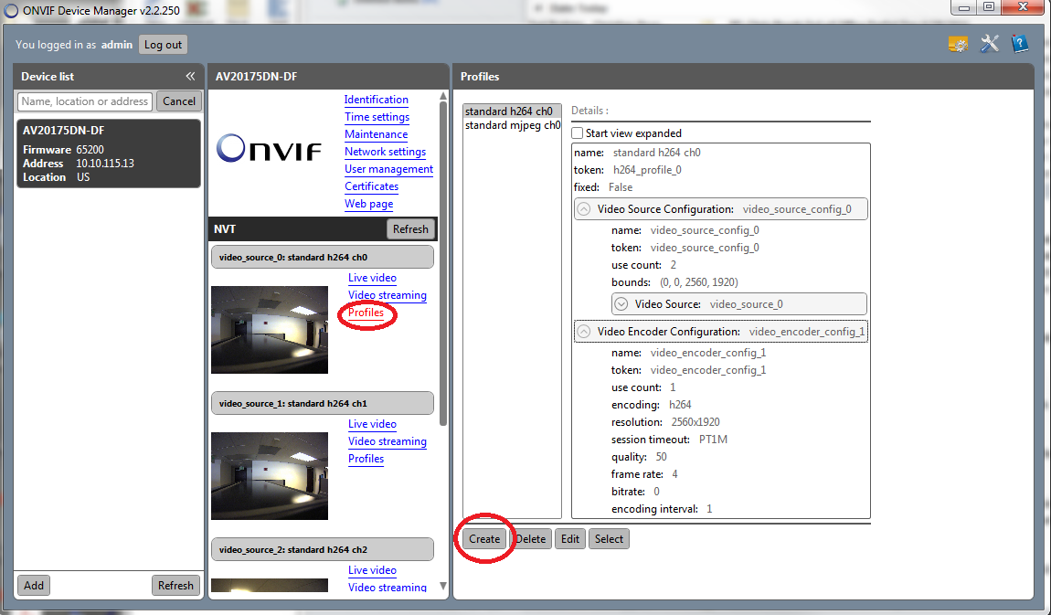
Task: Open the application settings wrench icon
Action: [990, 44]
